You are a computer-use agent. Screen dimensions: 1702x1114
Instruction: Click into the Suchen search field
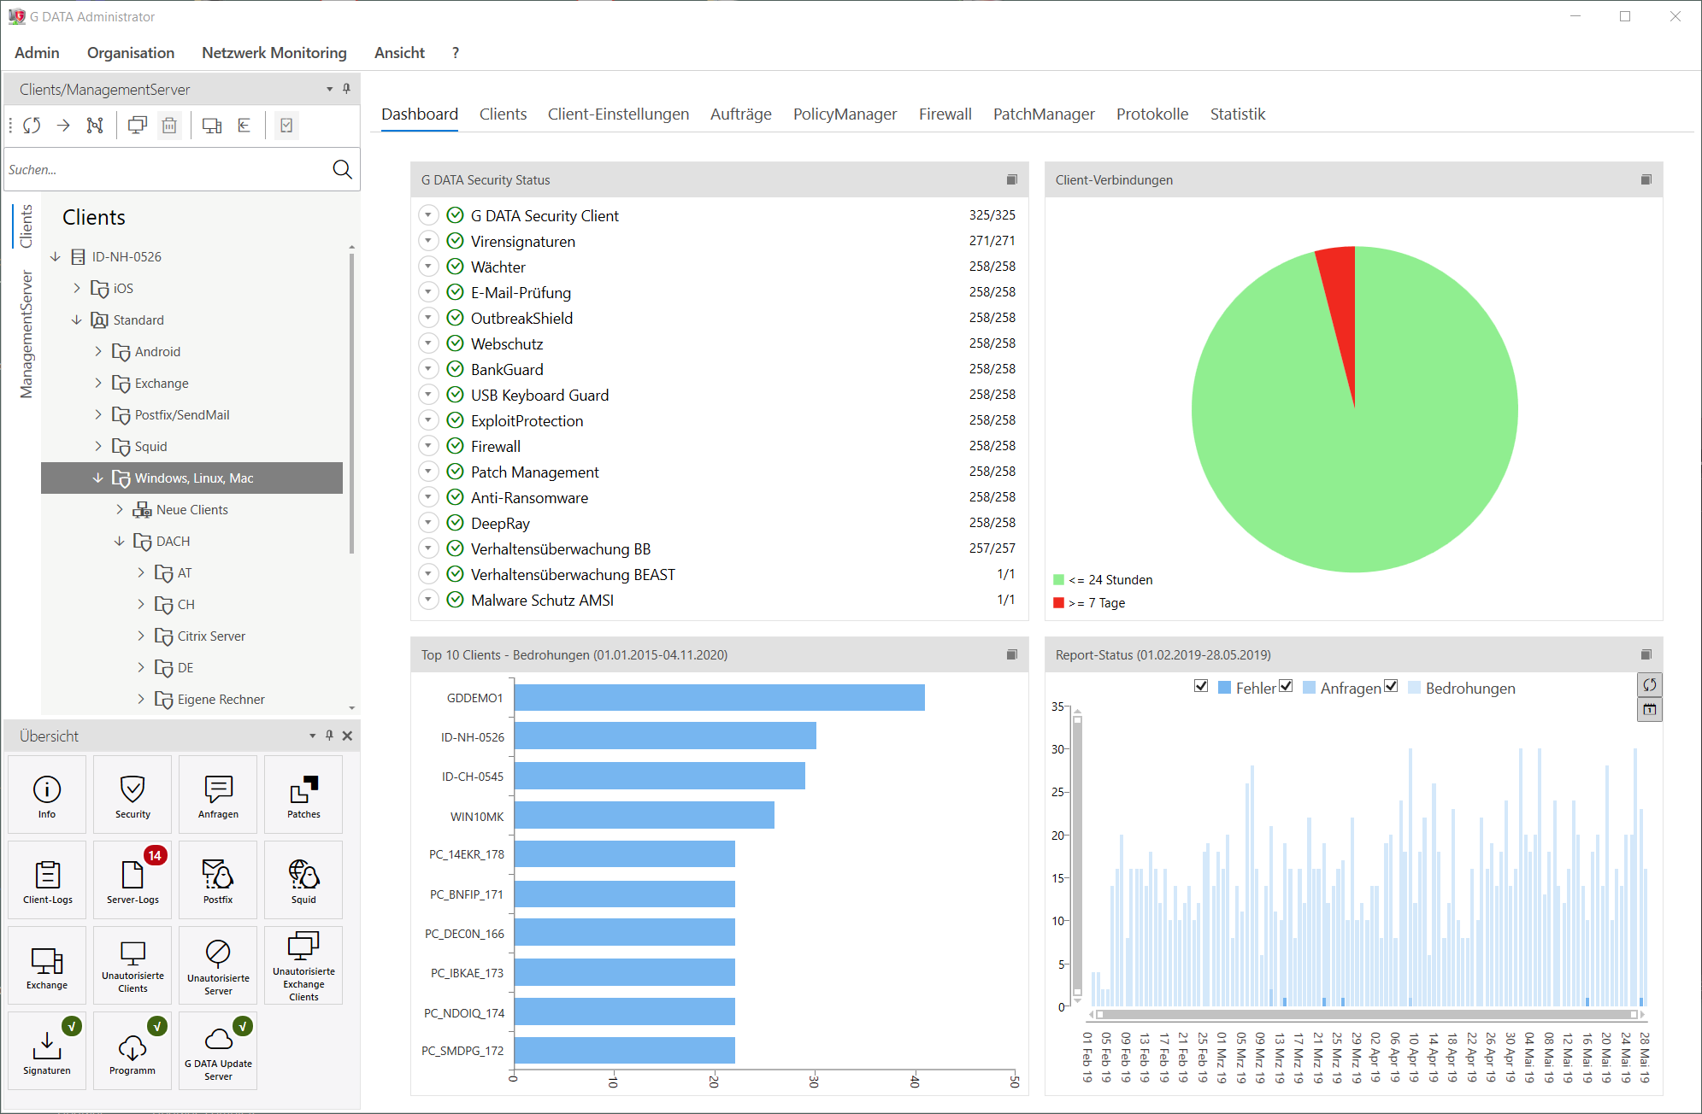tap(162, 169)
